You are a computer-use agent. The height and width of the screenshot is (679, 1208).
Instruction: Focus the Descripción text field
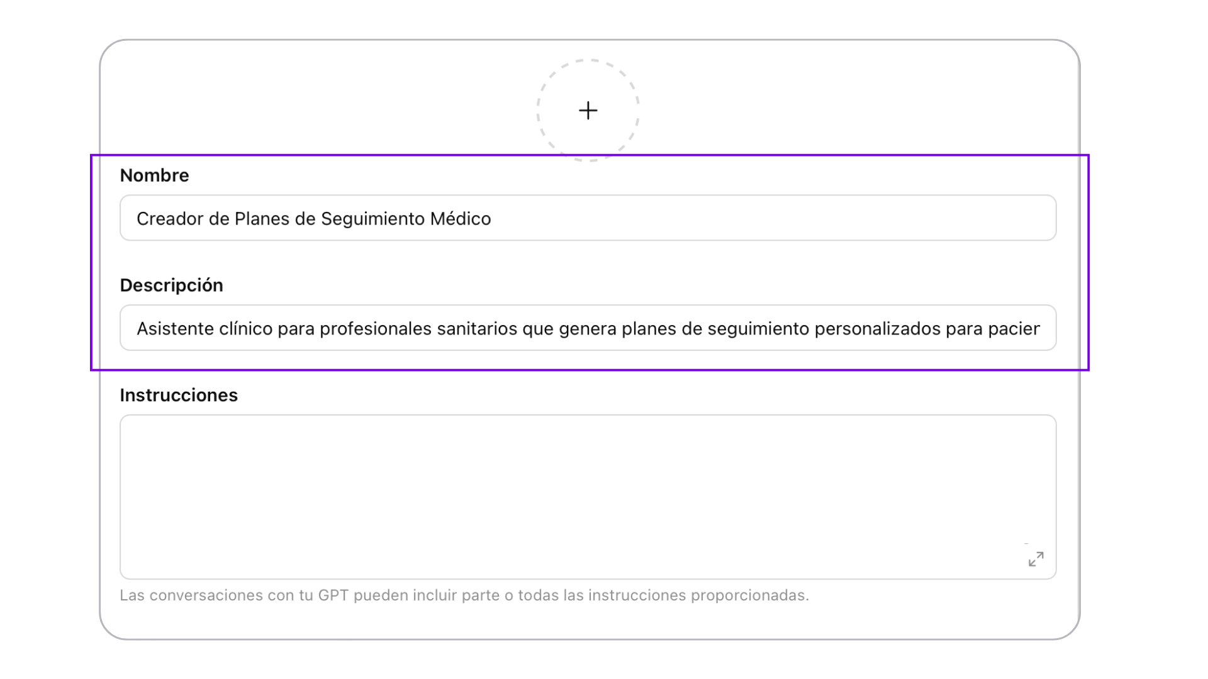(588, 328)
